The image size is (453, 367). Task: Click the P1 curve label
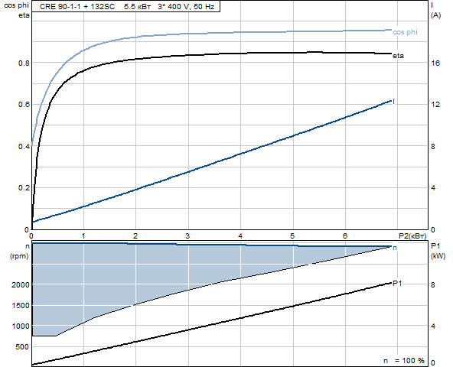[x=397, y=284]
